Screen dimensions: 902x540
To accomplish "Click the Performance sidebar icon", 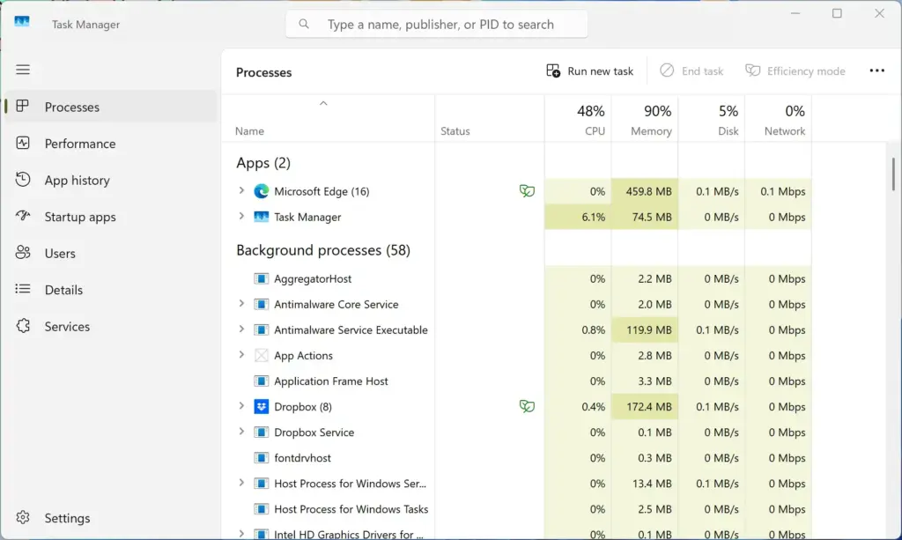I will point(22,144).
